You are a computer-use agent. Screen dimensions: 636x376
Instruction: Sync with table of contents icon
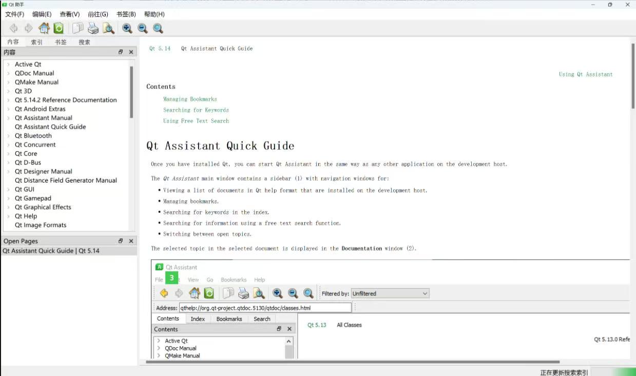point(59,28)
